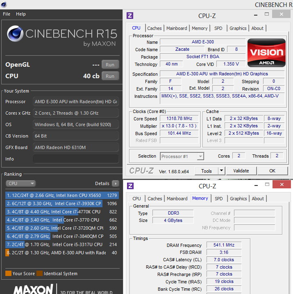Screen dimensions: 293x294
Task: Select About tab in bottom CPU-Z window
Action: [258, 199]
